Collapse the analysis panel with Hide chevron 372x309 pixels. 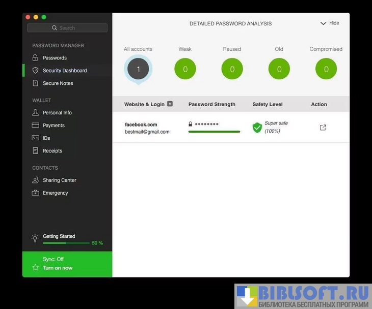323,23
